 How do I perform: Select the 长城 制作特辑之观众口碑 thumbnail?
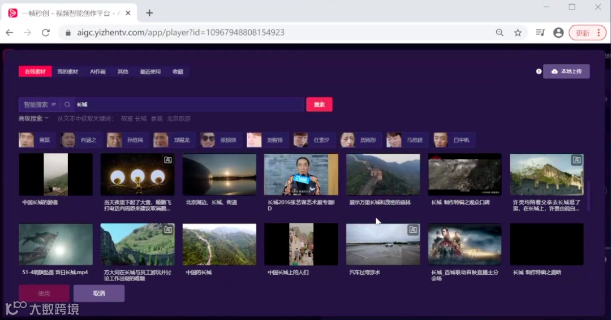pos(465,174)
